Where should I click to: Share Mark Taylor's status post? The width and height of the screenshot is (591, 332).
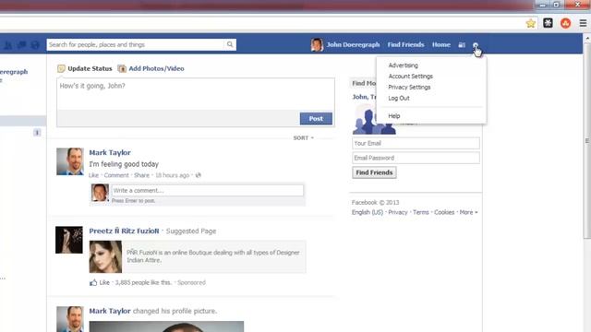141,175
